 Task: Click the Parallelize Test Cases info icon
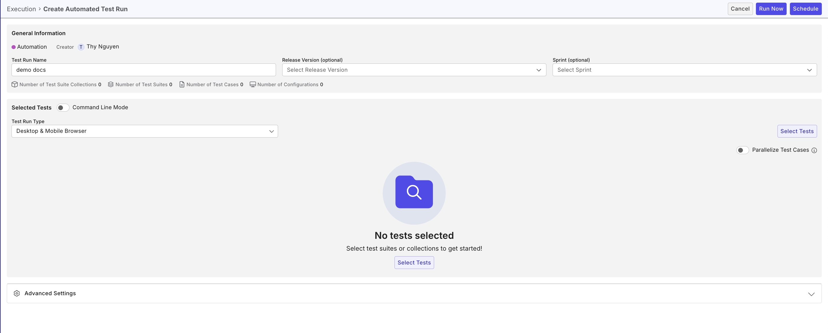(x=814, y=150)
